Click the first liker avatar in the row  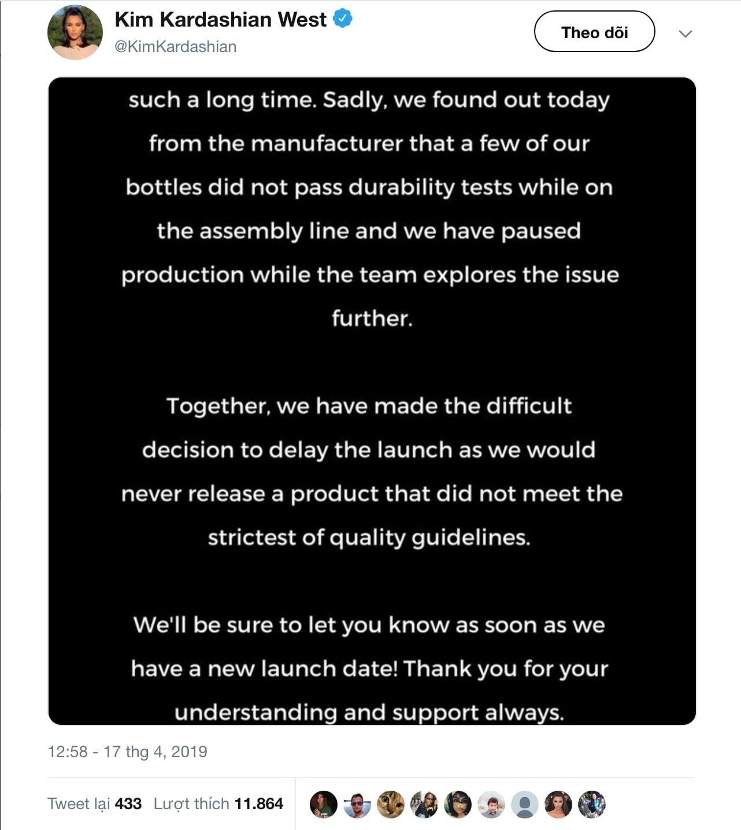[x=324, y=805]
